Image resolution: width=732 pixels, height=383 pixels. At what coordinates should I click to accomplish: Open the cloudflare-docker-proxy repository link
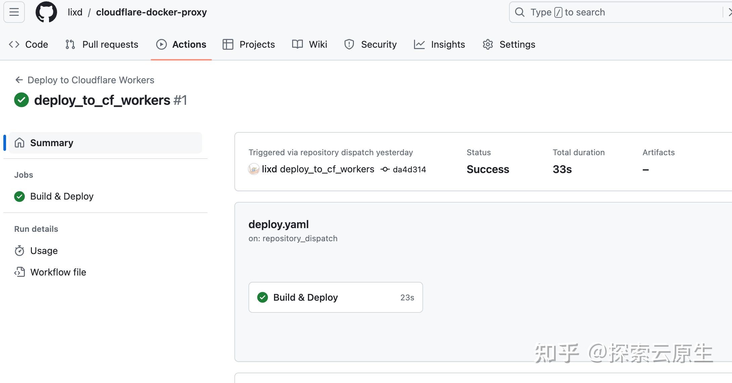pos(151,12)
